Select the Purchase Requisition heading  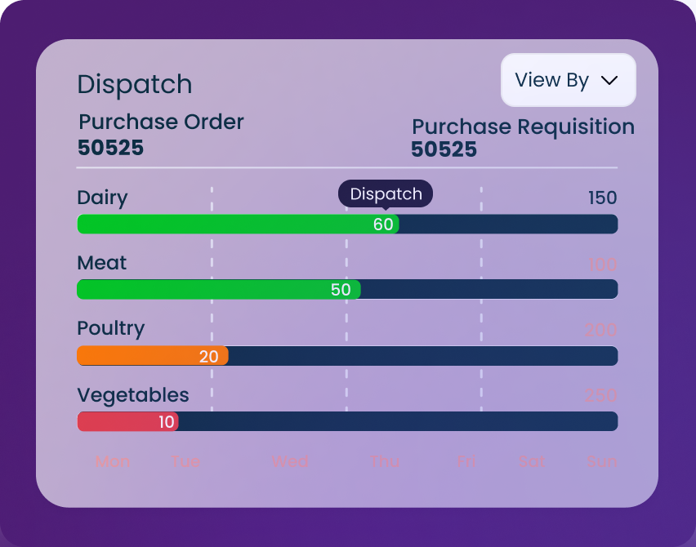click(523, 127)
